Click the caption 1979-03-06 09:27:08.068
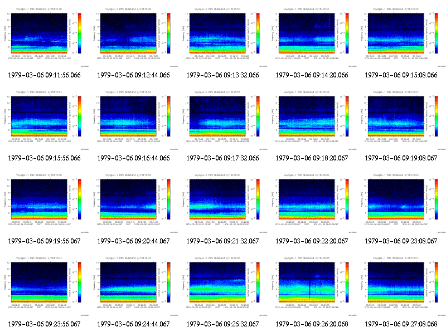Screen dimensions: 446x332 click(x=401, y=324)
